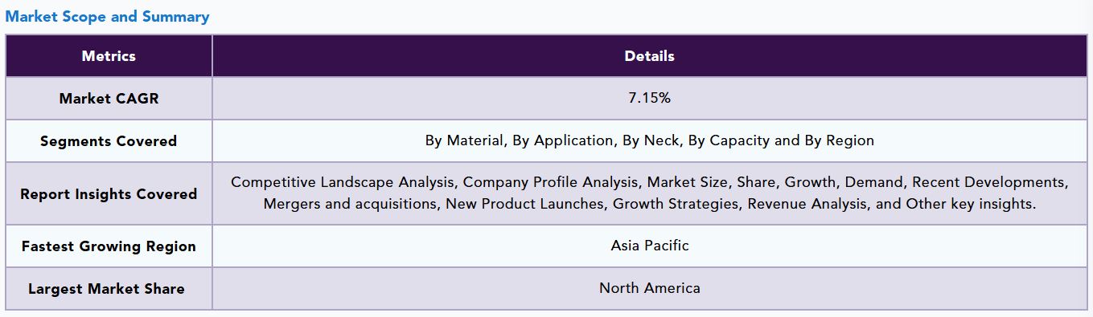Select the Details column header
1093x317 pixels.
(650, 56)
